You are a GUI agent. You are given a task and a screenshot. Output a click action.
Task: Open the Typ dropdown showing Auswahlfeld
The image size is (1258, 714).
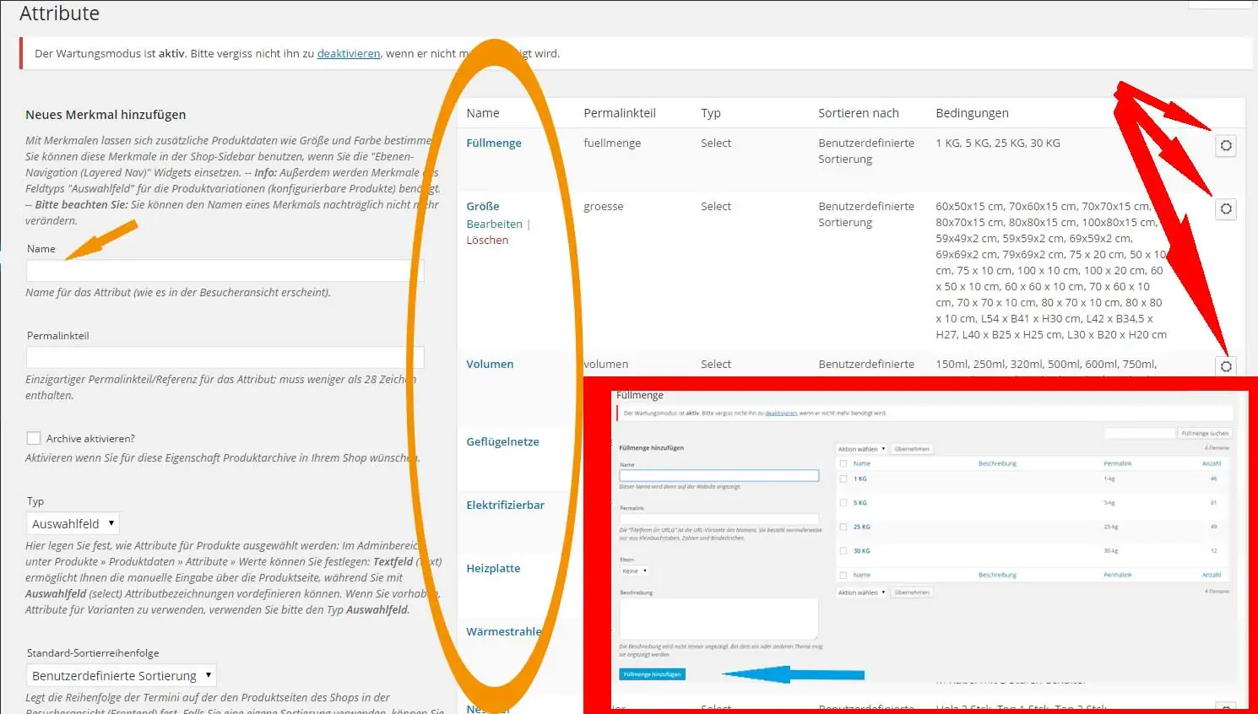click(73, 523)
